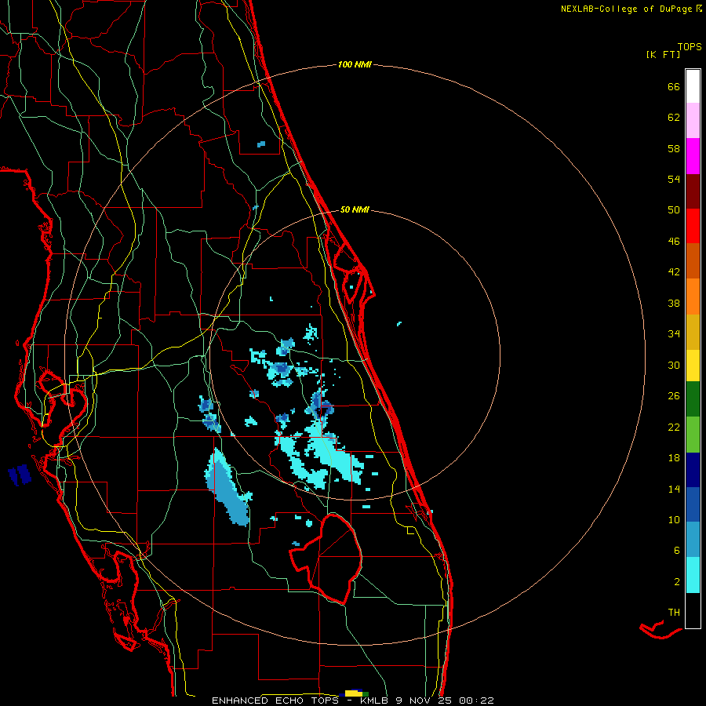Image resolution: width=706 pixels, height=706 pixels.
Task: Click the large elongated blue echo southwest of radar
Action: point(228,487)
